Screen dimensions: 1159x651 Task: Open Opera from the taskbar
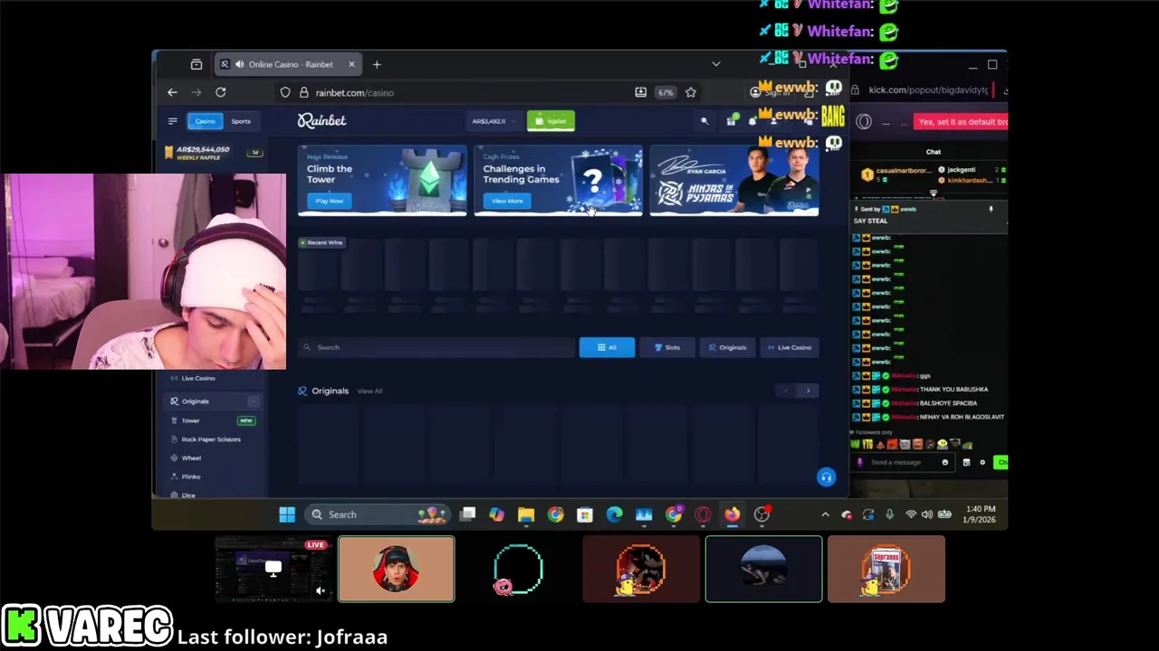703,514
